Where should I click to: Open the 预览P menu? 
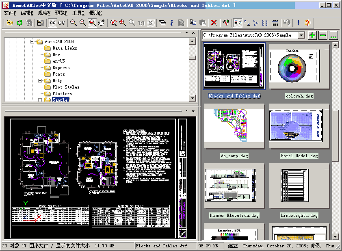click(x=61, y=13)
